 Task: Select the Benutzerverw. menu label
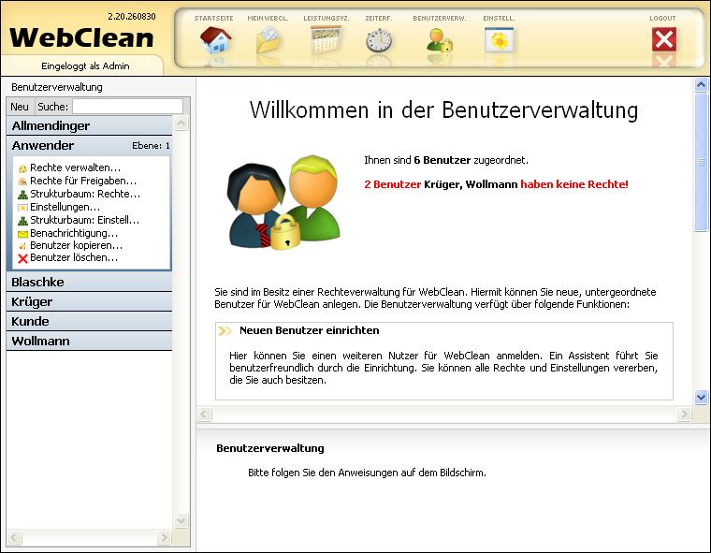[440, 18]
